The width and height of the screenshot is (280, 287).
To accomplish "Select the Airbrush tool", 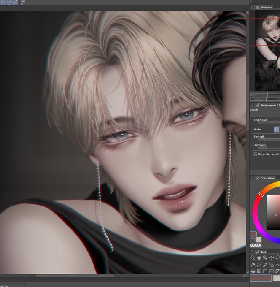I will pyautogui.click(x=272, y=265).
